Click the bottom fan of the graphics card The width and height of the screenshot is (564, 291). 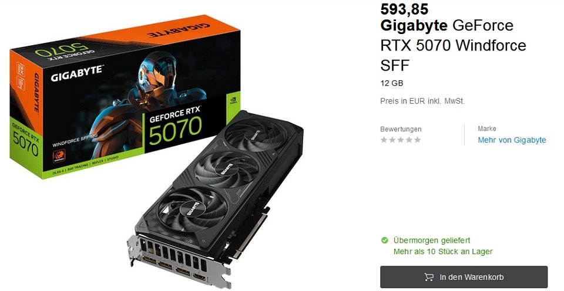192,207
